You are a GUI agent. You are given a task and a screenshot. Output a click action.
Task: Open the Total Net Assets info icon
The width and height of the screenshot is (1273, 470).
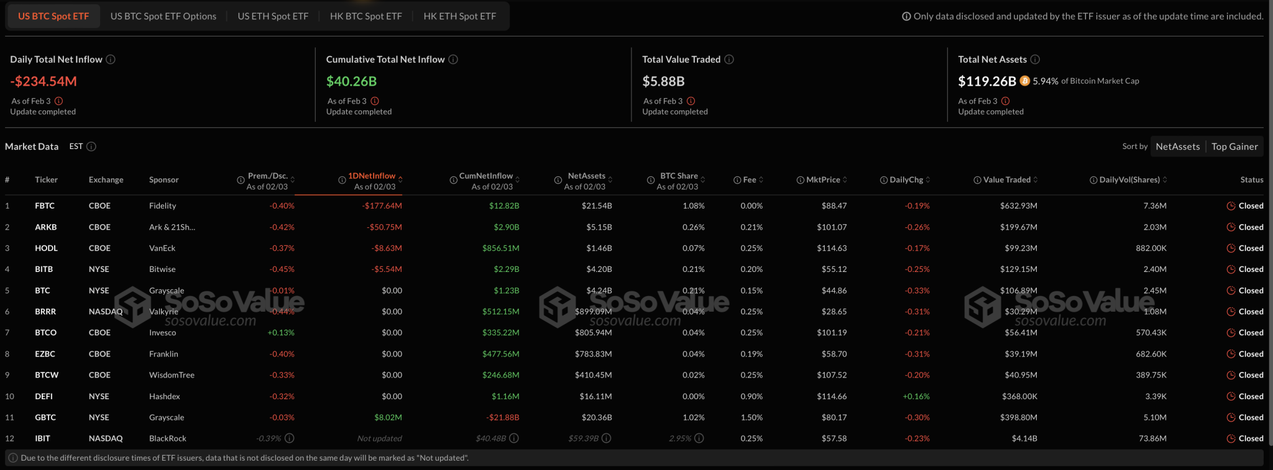[x=1035, y=60]
